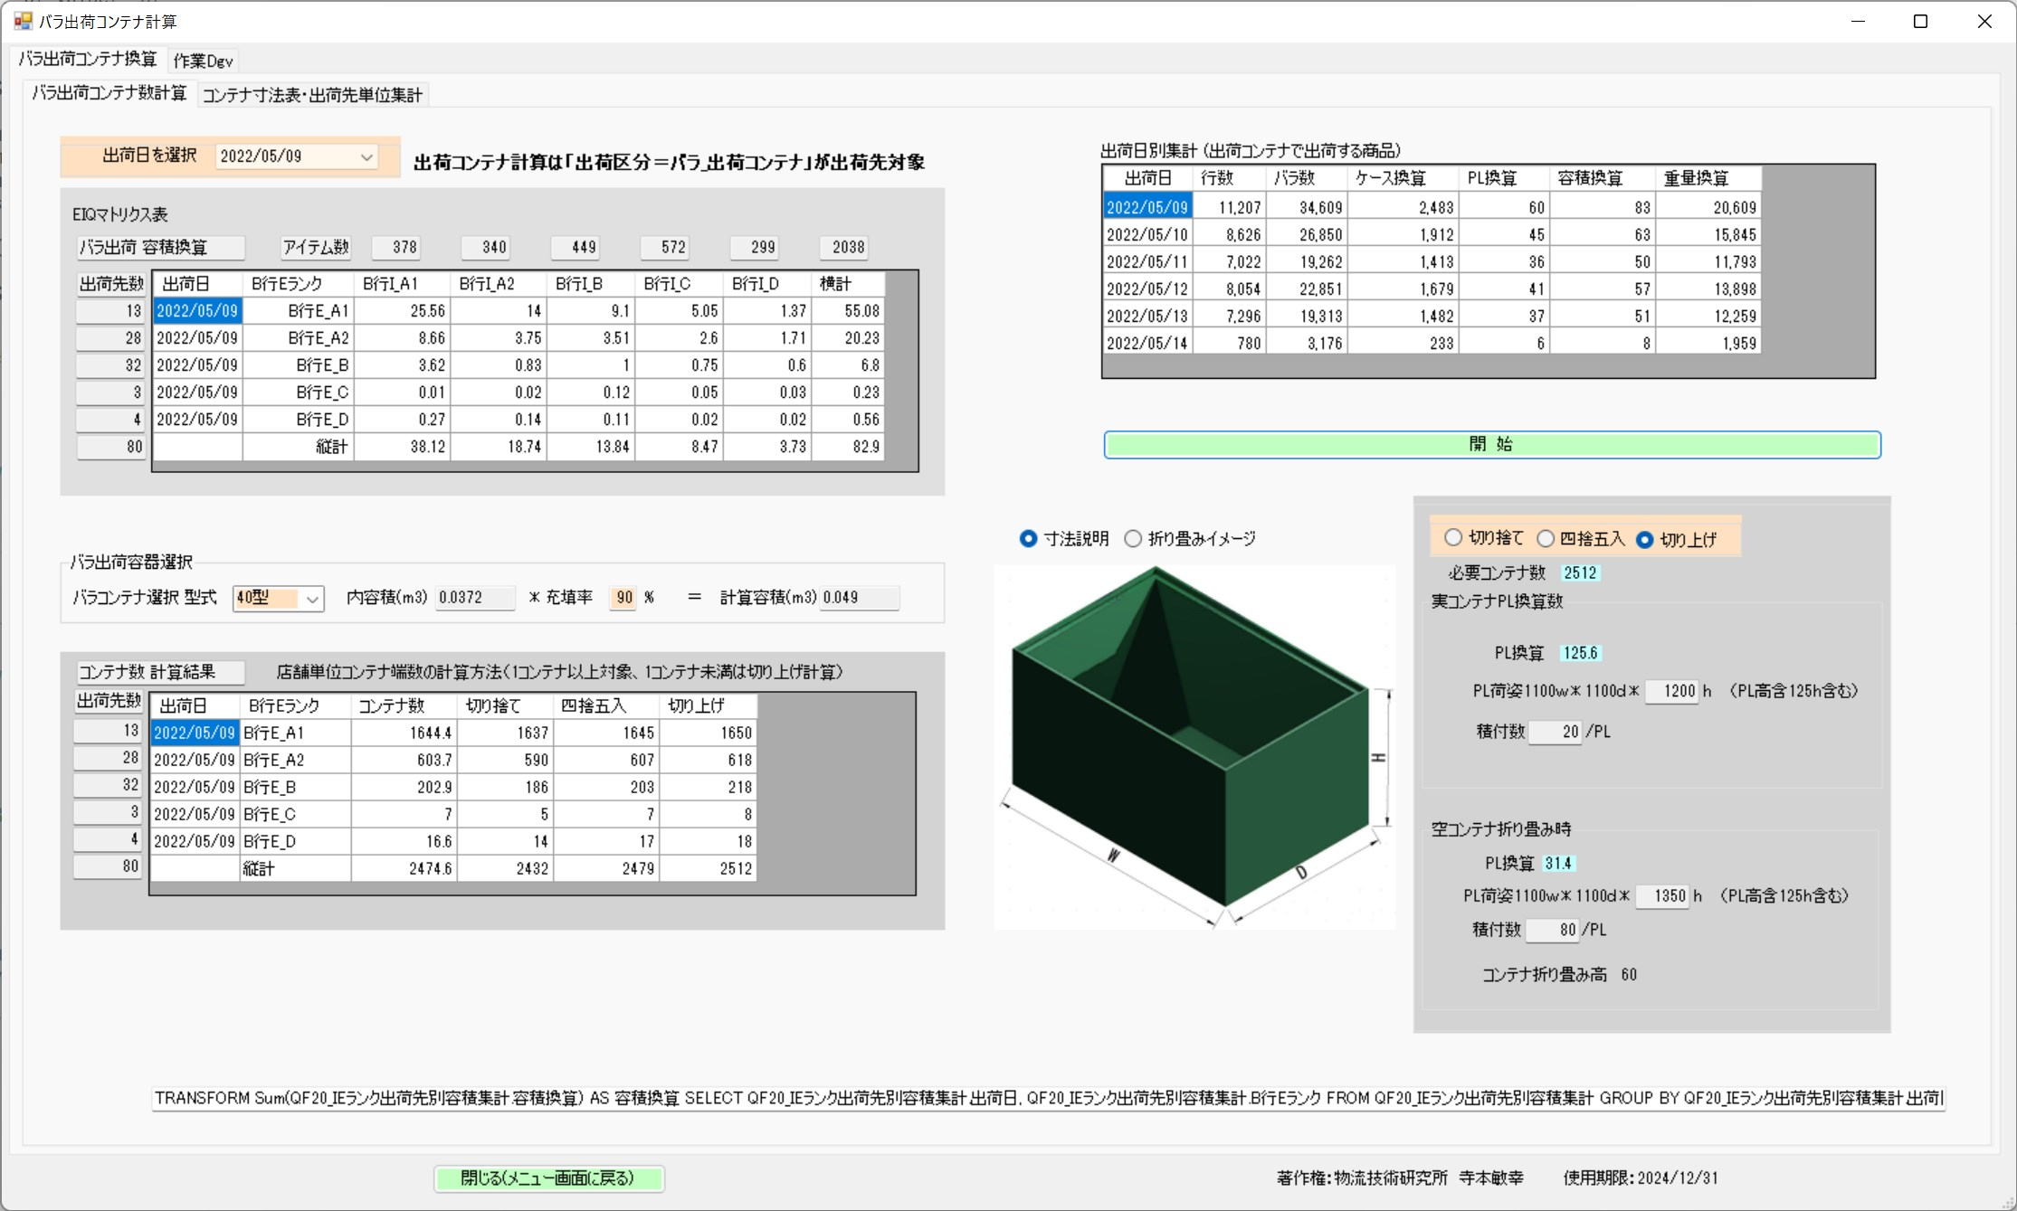Switch to バラ出荷コンテナ数計算 tab
Screen dimensions: 2017x1211
pos(109,93)
